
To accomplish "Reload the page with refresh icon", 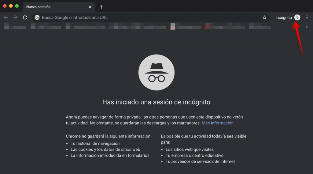I will click(25, 17).
